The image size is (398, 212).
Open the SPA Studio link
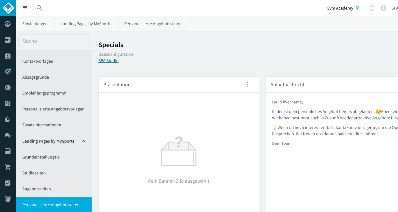point(109,60)
